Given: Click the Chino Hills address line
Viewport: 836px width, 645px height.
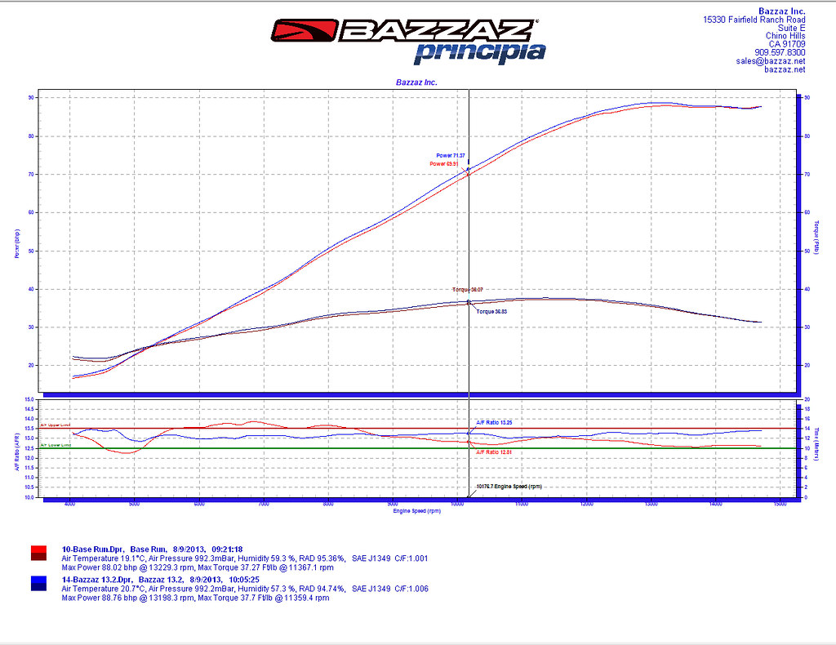Looking at the screenshot, I should click(x=786, y=36).
